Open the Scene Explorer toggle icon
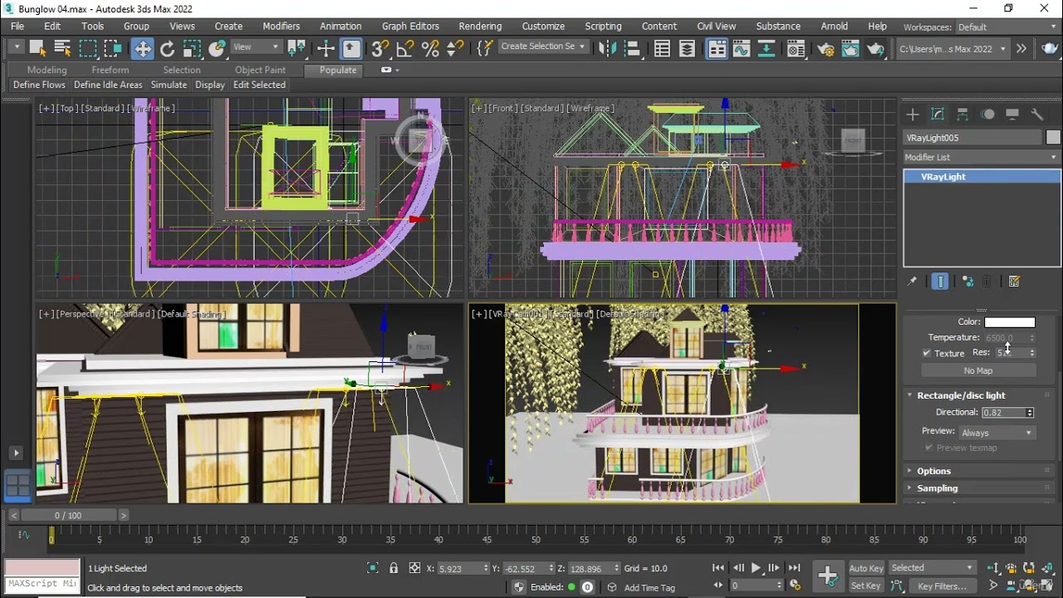1063x598 pixels. [662, 48]
